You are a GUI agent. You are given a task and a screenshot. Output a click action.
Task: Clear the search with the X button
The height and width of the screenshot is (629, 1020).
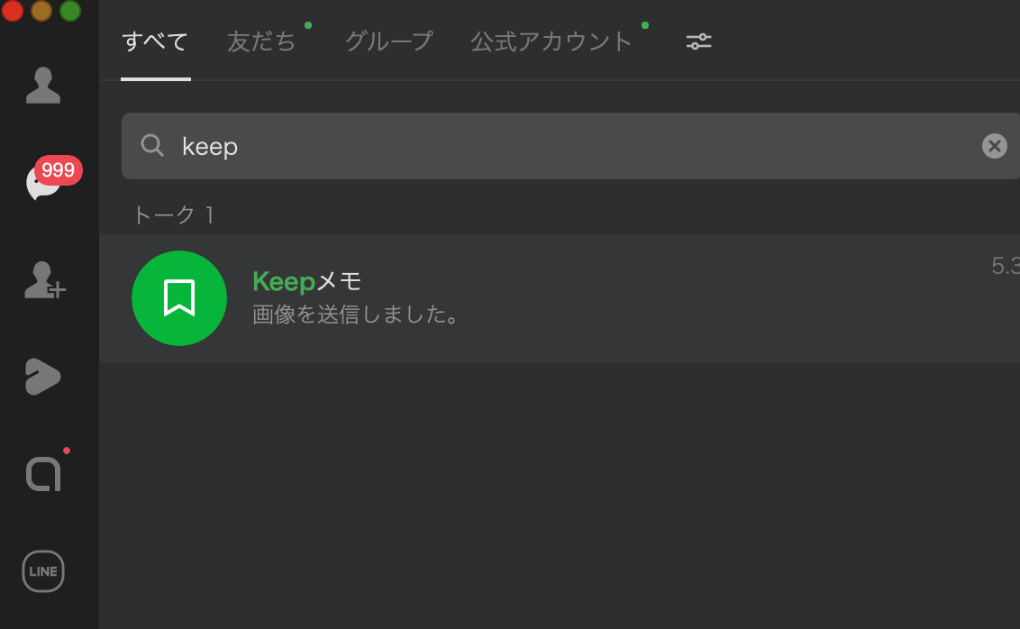(x=994, y=145)
